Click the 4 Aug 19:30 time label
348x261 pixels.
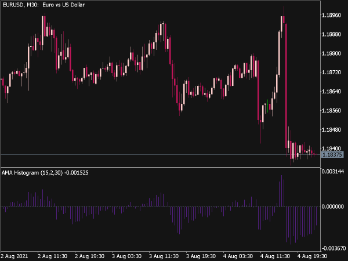point(312,256)
